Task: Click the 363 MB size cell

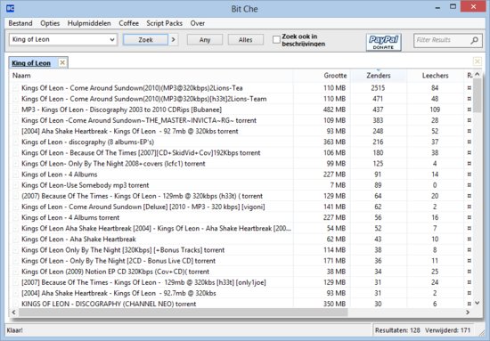Action: click(334, 142)
